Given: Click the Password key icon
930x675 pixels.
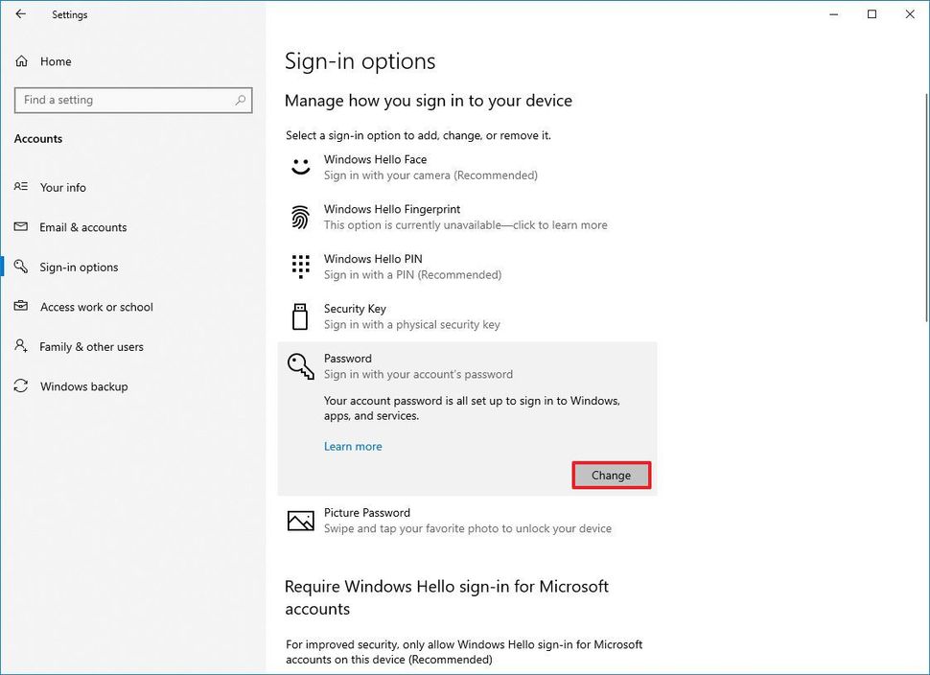Looking at the screenshot, I should point(301,365).
